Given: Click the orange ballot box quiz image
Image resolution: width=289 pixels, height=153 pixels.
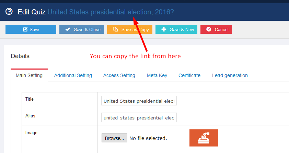Looking at the screenshot, I should click(204, 138).
